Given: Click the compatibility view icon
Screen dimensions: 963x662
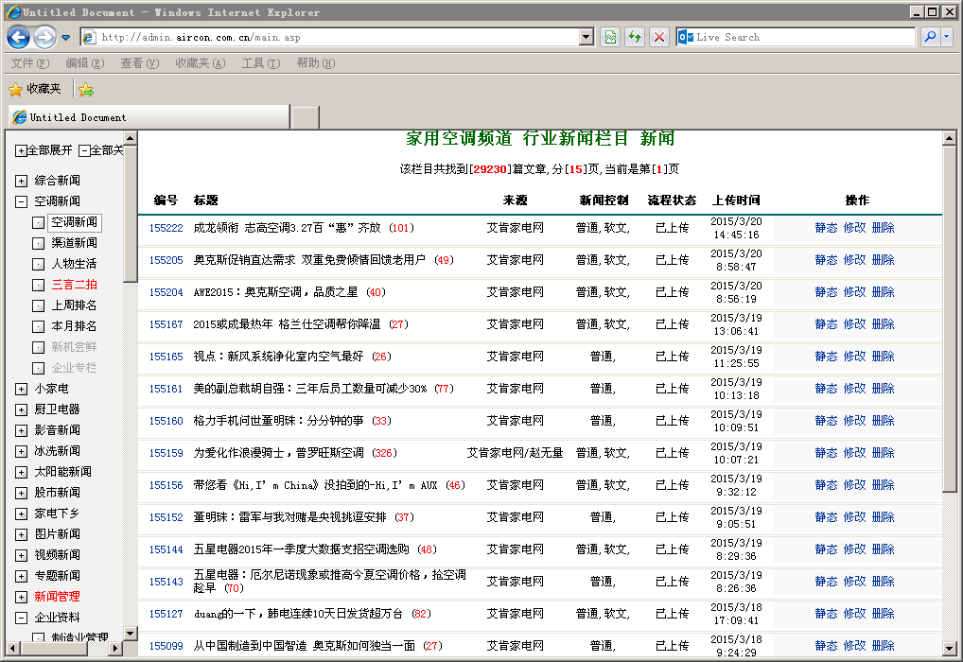Looking at the screenshot, I should click(610, 38).
